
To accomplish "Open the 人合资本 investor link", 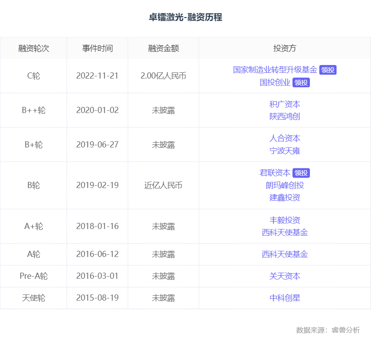I will pyautogui.click(x=285, y=138).
